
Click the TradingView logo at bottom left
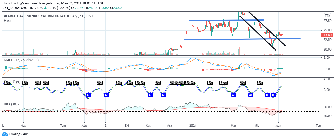click(15, 134)
